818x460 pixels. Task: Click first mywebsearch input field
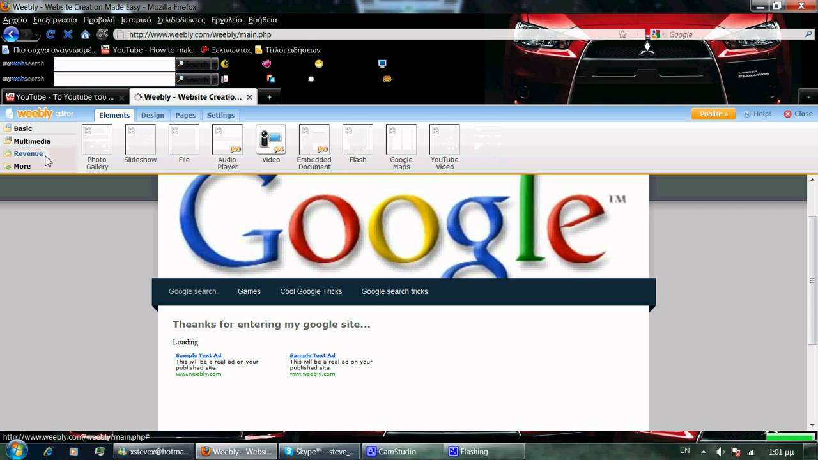tap(114, 64)
